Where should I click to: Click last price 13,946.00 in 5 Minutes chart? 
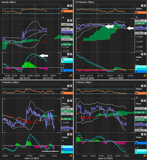pyautogui.click(x=67, y=128)
